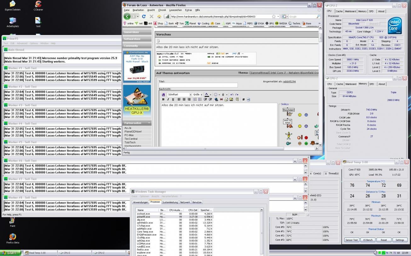Click inside the message text area
The width and height of the screenshot is (411, 256).
[219, 125]
